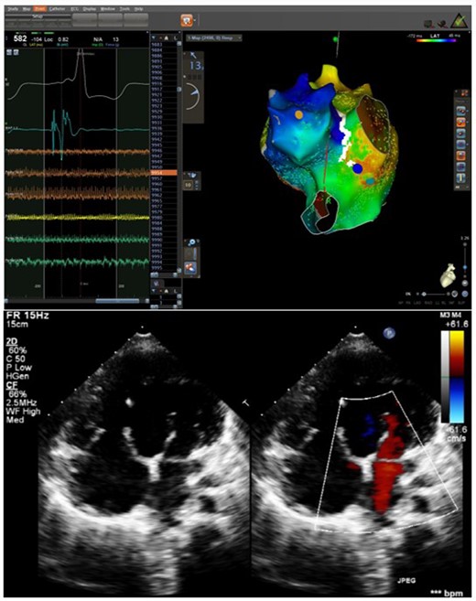This screenshot has width=476, height=601.
Task: Click the green checkmark triangle status icon
Action: [460, 21]
